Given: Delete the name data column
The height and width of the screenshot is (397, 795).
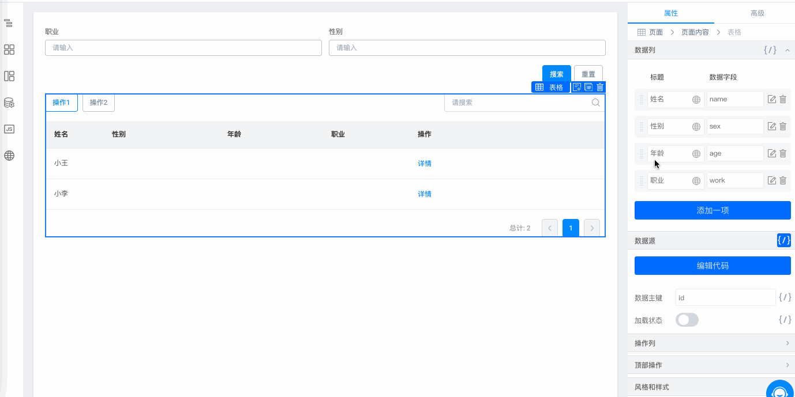Looking at the screenshot, I should click(x=783, y=99).
